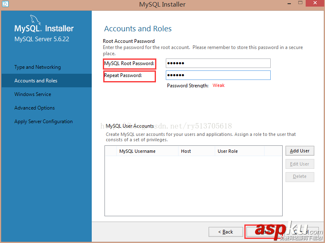Screen dimensions: 325x243
Task: Click the User Role column header
Action: (228, 151)
